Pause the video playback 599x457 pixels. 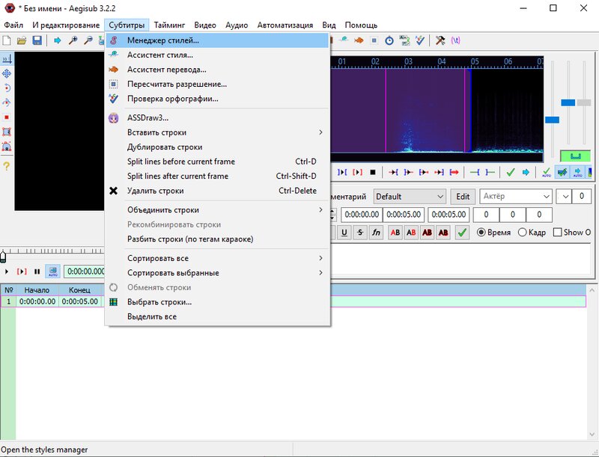[x=37, y=272]
